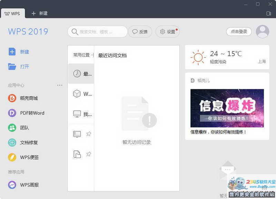Screen dimensions: 276x199
Task: Expand 应用中心 options with the ellipsis
Action: click(x=60, y=85)
